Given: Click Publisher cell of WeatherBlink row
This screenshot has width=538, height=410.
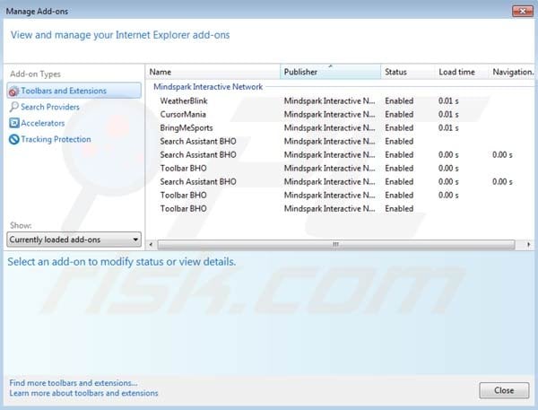Looking at the screenshot, I should point(329,101).
